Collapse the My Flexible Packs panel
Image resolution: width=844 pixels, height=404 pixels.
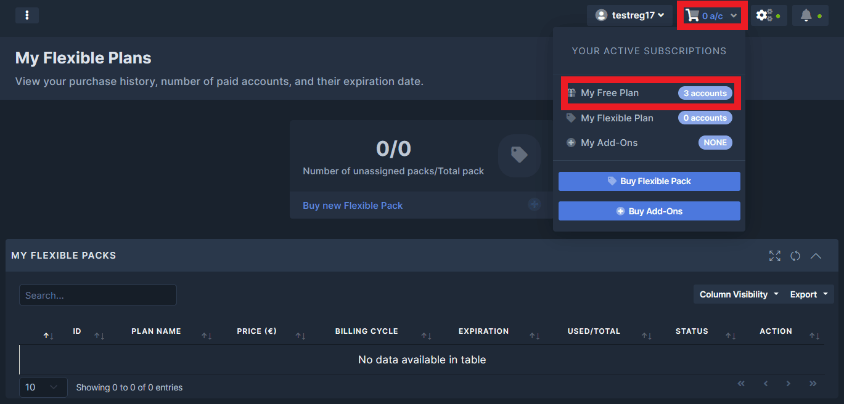[816, 256]
